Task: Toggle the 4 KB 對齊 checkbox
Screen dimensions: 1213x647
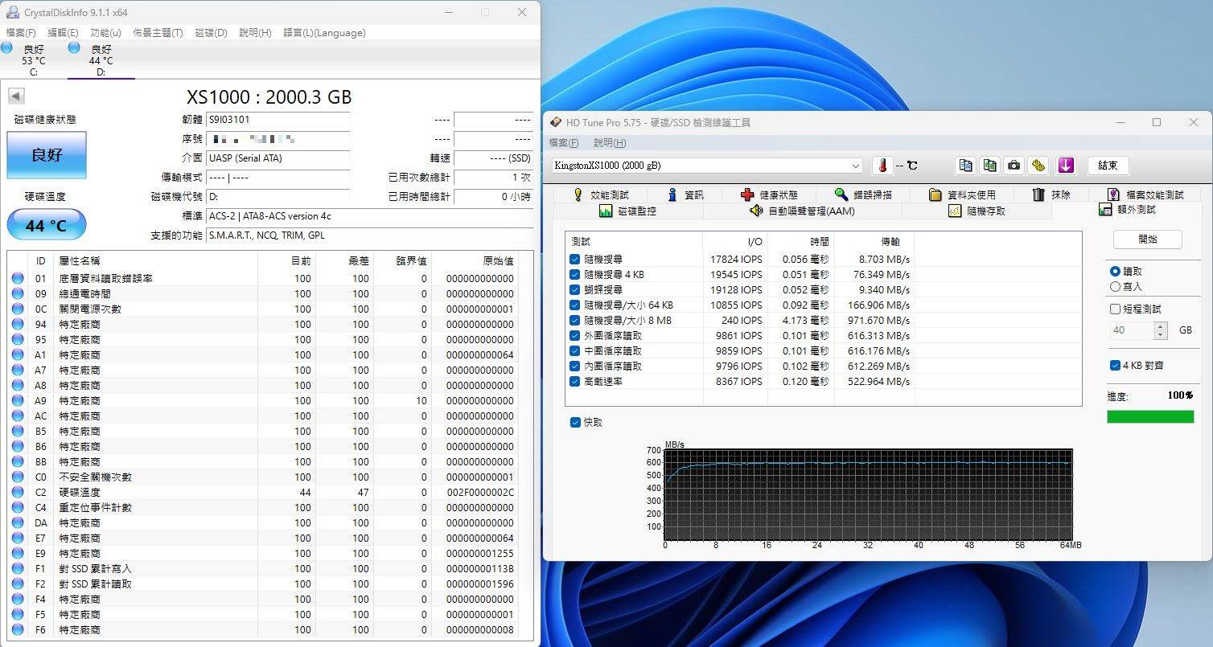Action: [x=1115, y=365]
